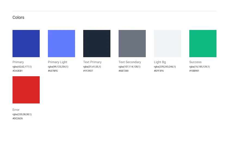229x162 pixels.
Task: Click the 'Success' label text
Action: coord(195,62)
